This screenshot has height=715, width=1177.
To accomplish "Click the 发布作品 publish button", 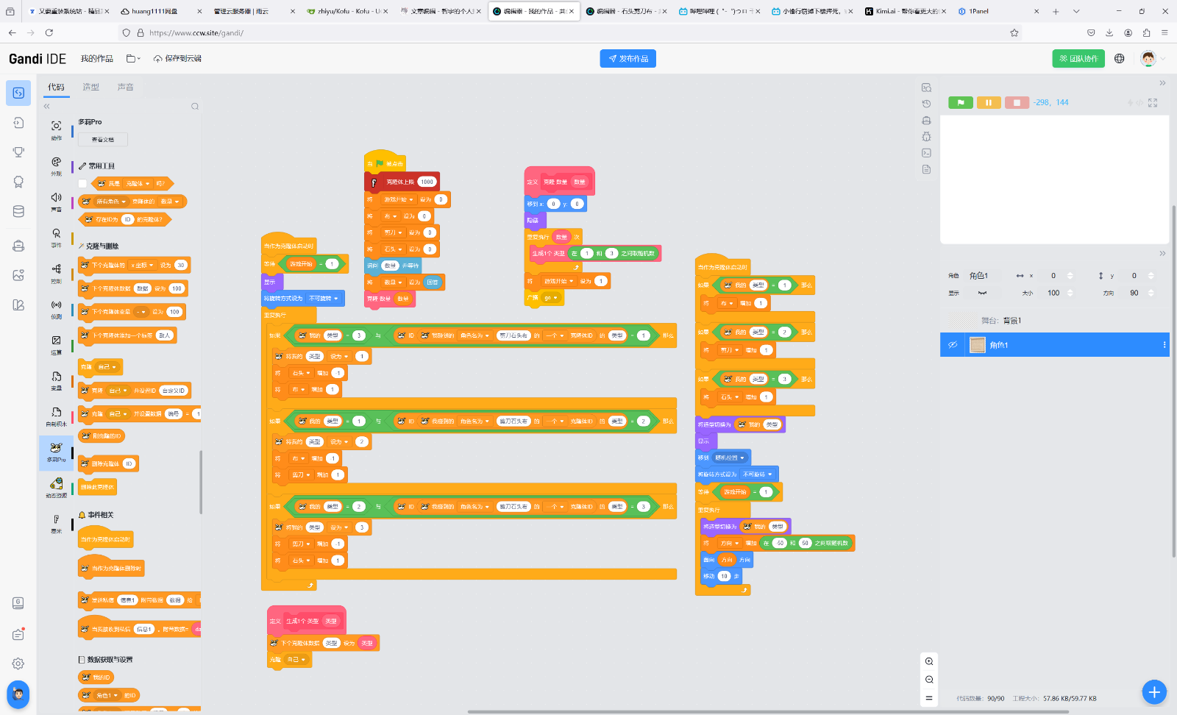I will pyautogui.click(x=627, y=59).
